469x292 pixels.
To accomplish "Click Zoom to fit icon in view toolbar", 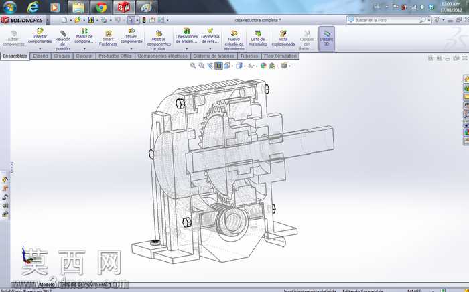I will tap(193, 66).
